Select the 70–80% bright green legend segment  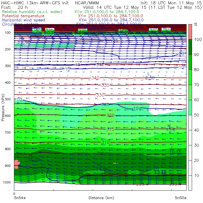click(190, 77)
